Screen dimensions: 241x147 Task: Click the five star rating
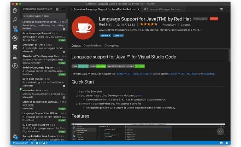[149, 24]
